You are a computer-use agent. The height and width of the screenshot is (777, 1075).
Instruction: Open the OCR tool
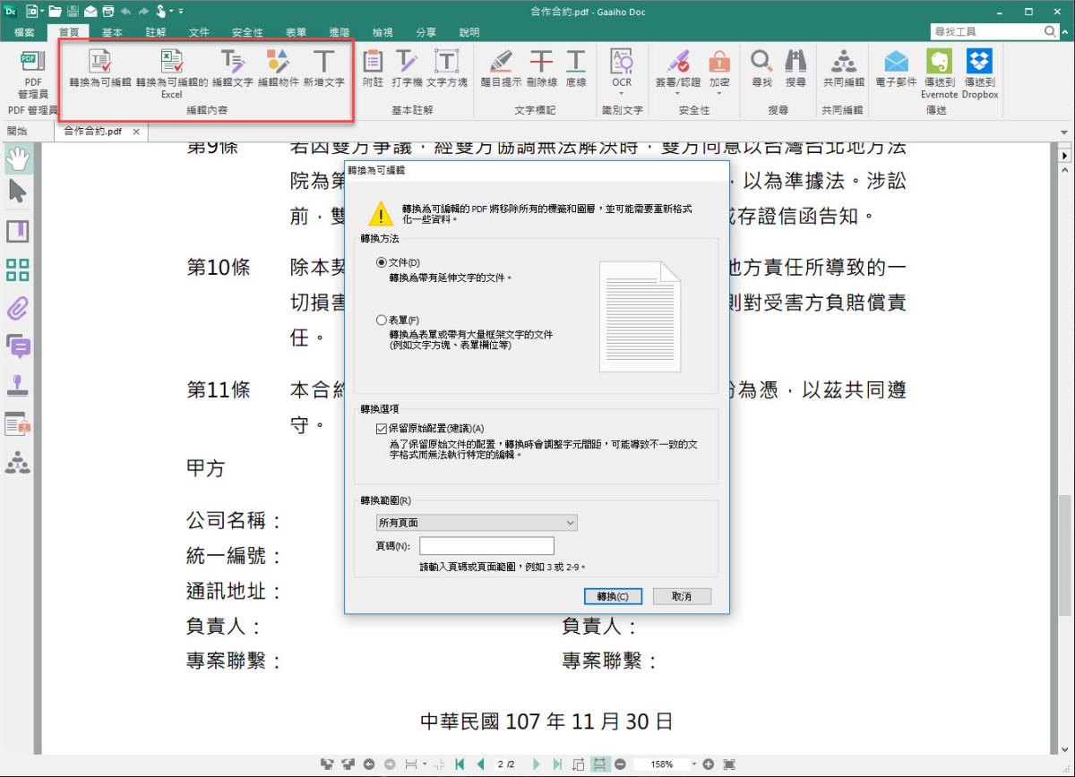pyautogui.click(x=621, y=64)
